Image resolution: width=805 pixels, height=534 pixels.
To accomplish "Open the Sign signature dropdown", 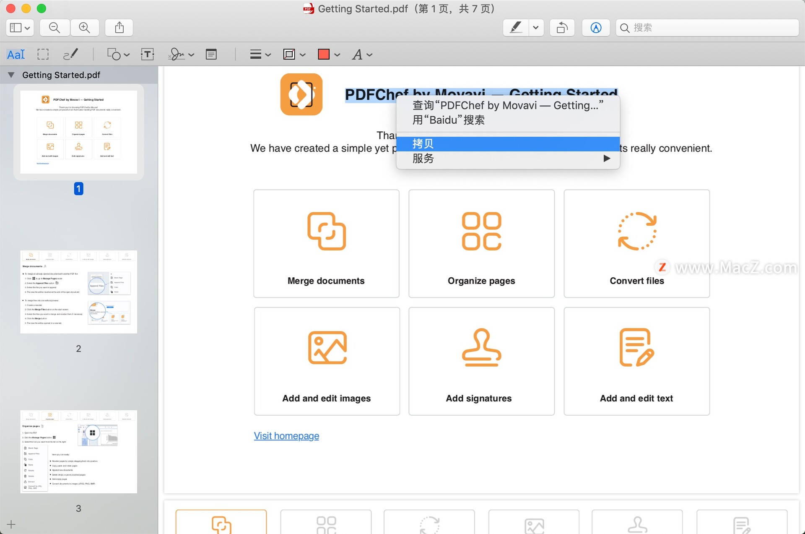I will pyautogui.click(x=181, y=54).
